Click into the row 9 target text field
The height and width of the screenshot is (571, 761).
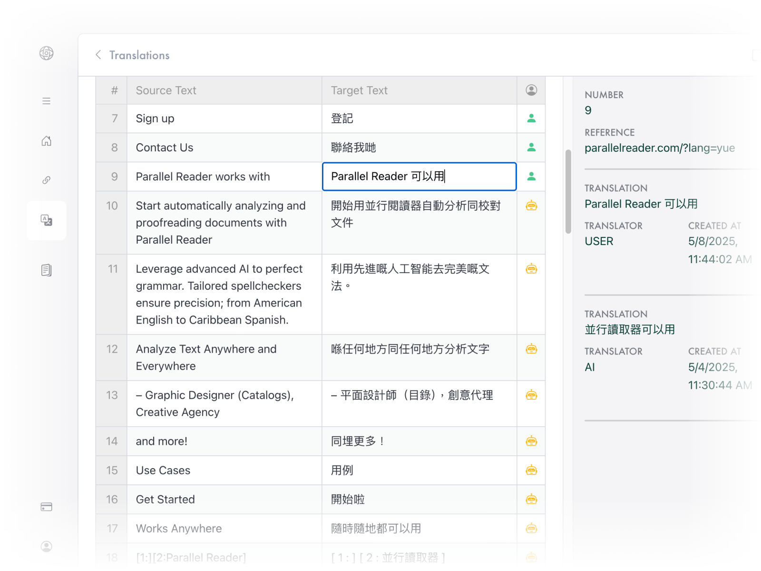(x=419, y=177)
